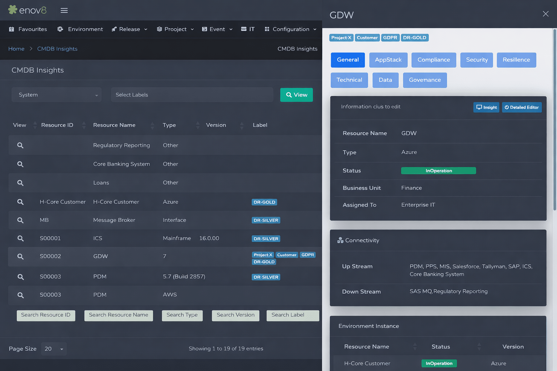The image size is (557, 371).
Task: Sort table by Resource ID column
Action: [57, 125]
